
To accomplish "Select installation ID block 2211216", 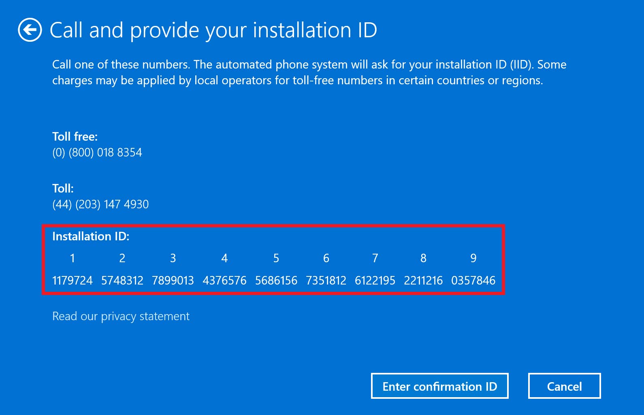I will 423,280.
